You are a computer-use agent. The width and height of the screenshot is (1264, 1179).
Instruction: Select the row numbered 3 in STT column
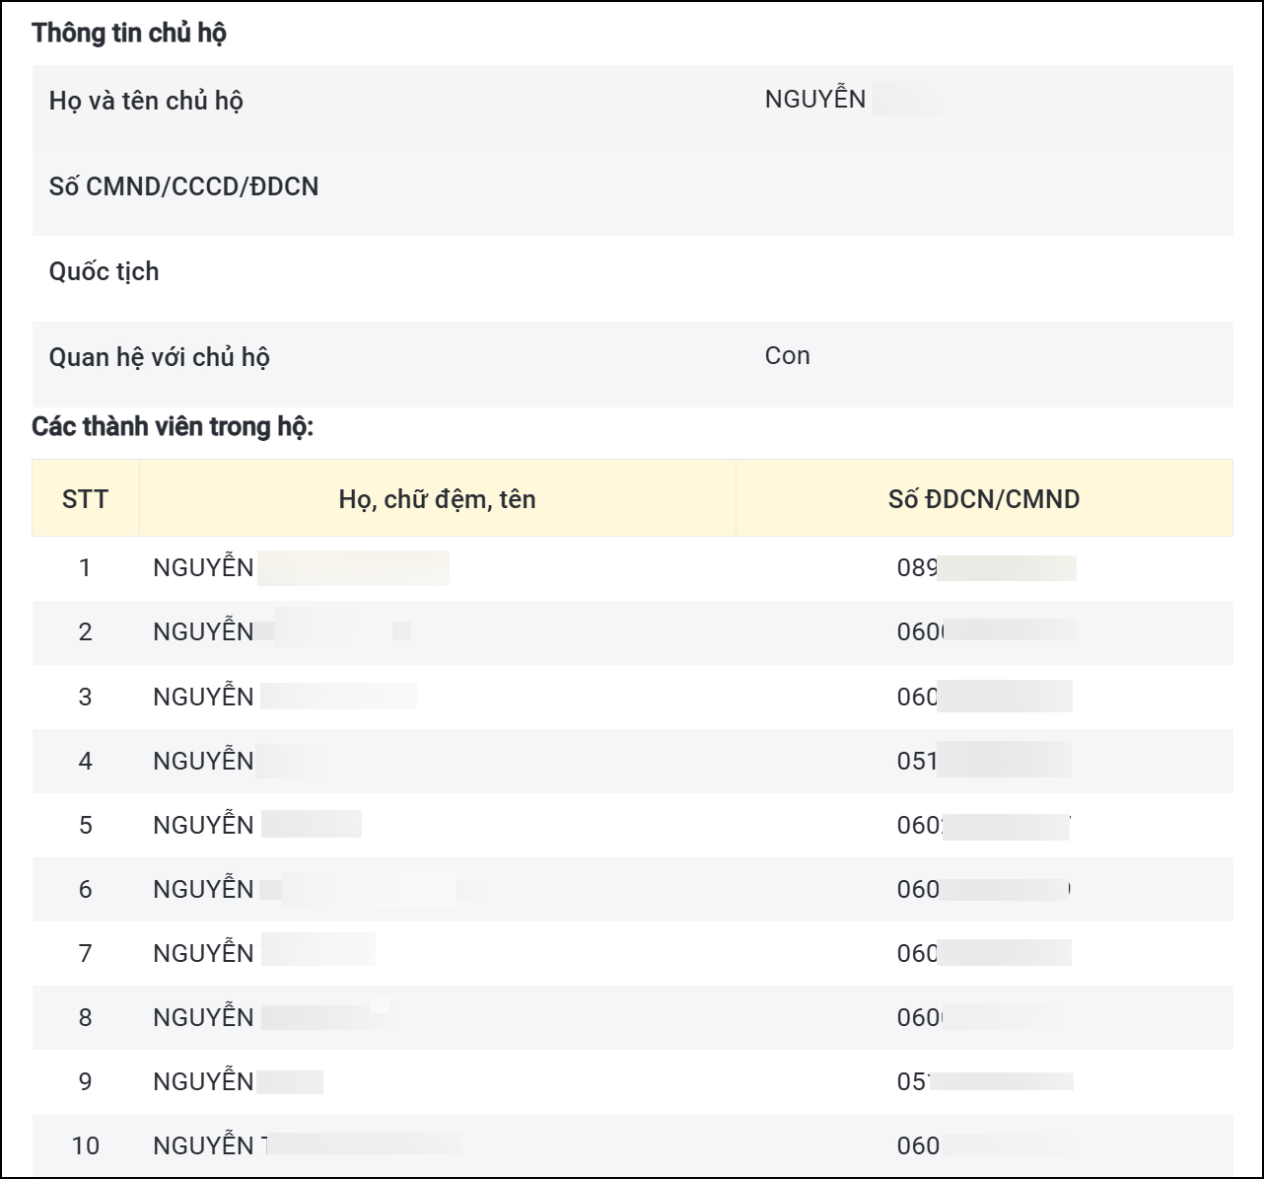click(x=632, y=697)
